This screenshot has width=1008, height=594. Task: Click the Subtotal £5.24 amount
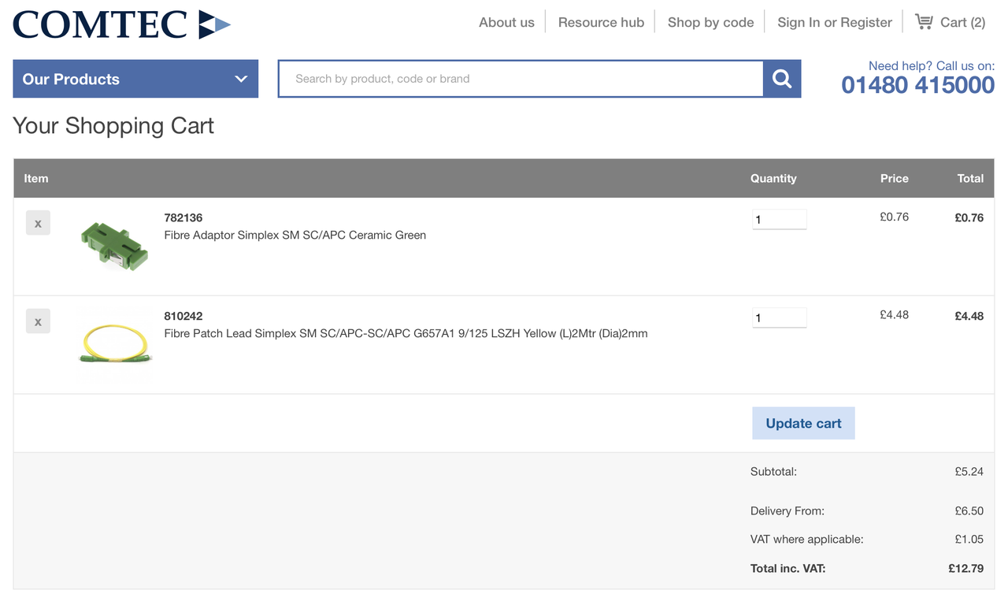coord(969,471)
